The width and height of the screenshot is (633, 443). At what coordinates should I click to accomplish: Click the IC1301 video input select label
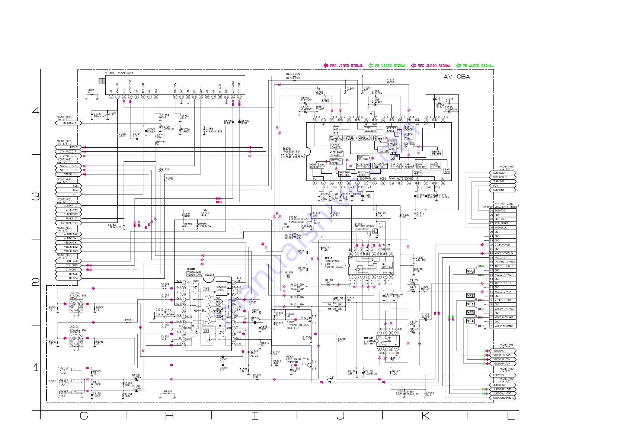pyautogui.click(x=201, y=272)
